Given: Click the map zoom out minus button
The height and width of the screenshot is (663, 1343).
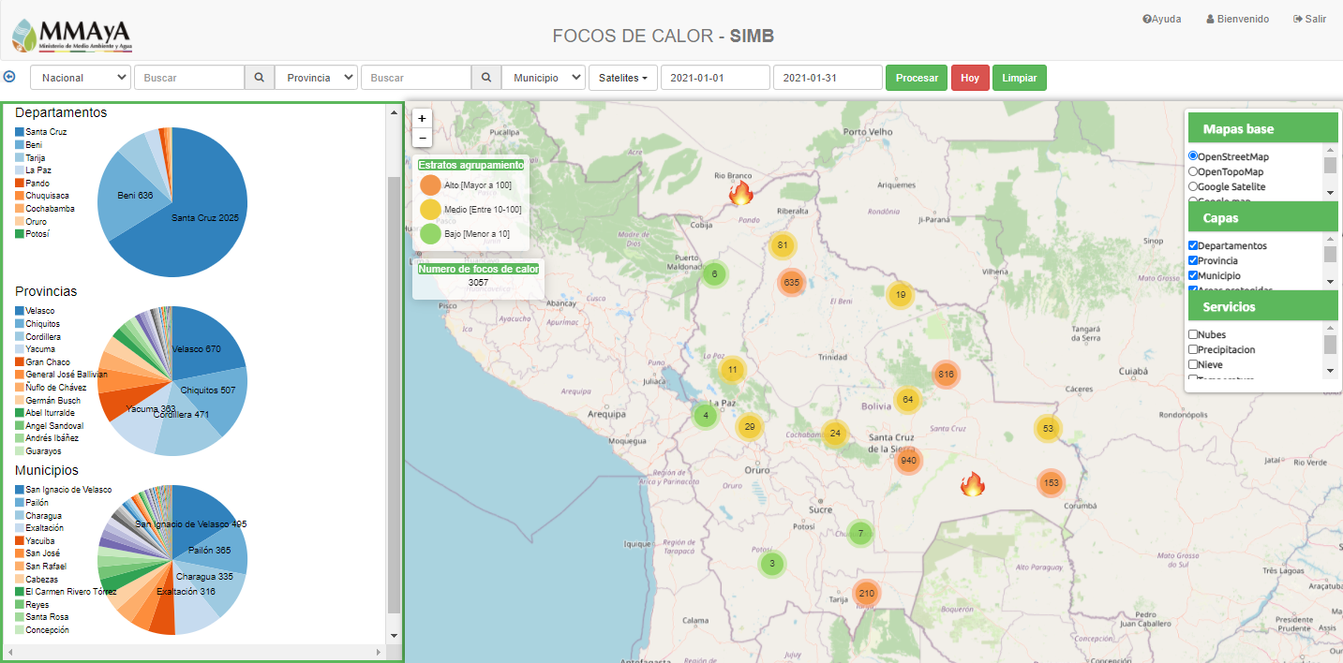Looking at the screenshot, I should tap(422, 138).
